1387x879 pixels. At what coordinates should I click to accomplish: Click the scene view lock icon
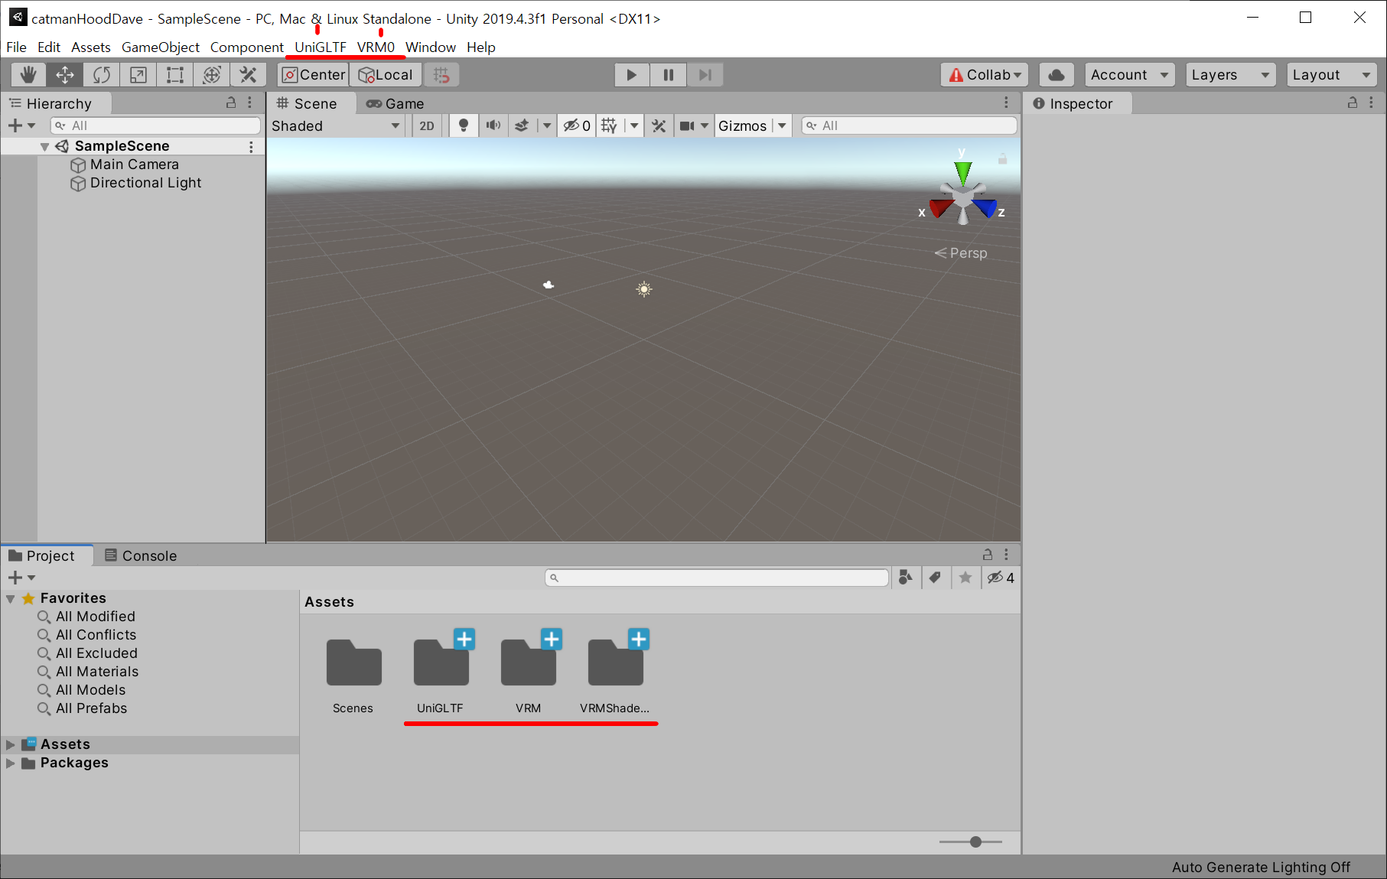click(1002, 159)
